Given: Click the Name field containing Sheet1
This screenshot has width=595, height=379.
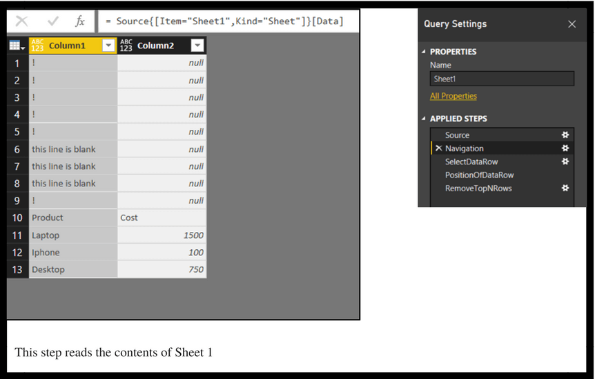Looking at the screenshot, I should click(x=502, y=79).
